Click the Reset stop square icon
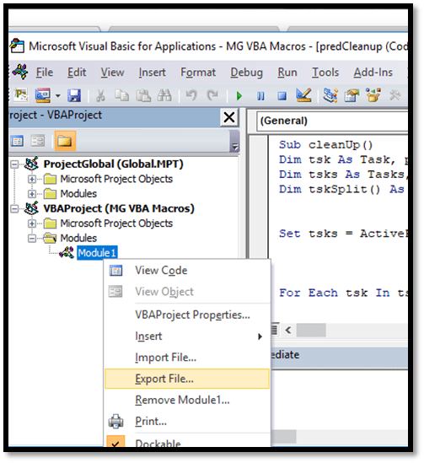The image size is (424, 463). 282,96
